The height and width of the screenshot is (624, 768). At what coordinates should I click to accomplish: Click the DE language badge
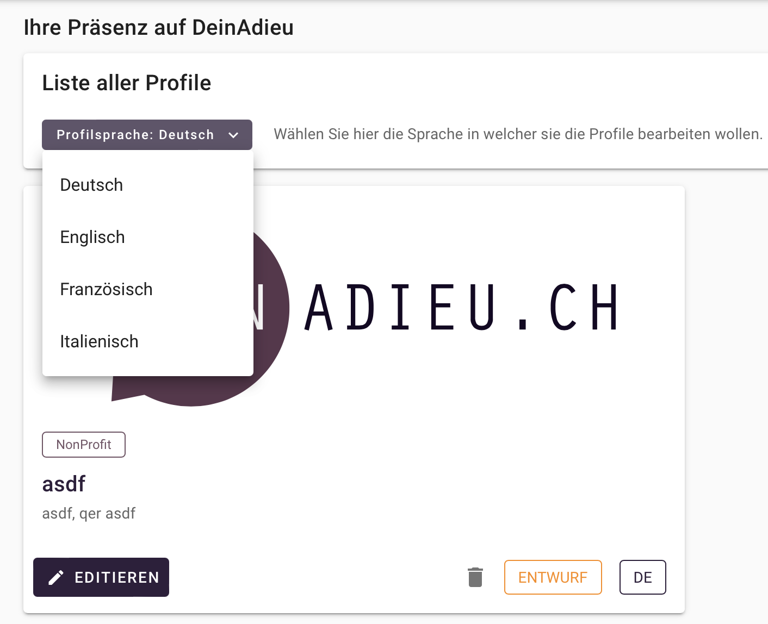[x=642, y=577]
